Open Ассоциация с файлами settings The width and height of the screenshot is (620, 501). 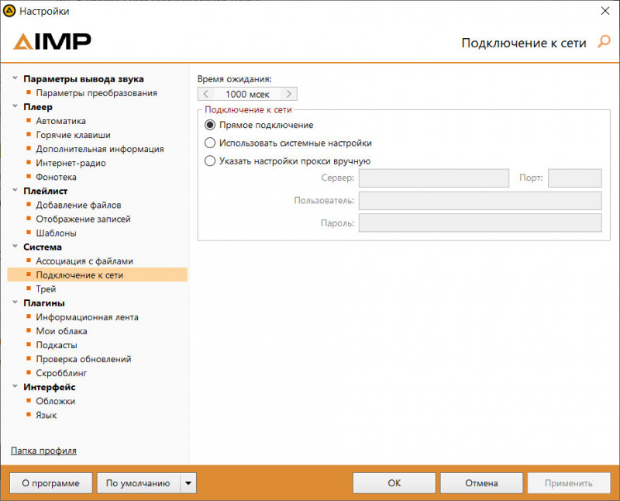84,261
